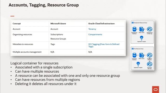Screen dimensions: 166x93
Task: Open the Tenancy link
Action: coord(92,29)
